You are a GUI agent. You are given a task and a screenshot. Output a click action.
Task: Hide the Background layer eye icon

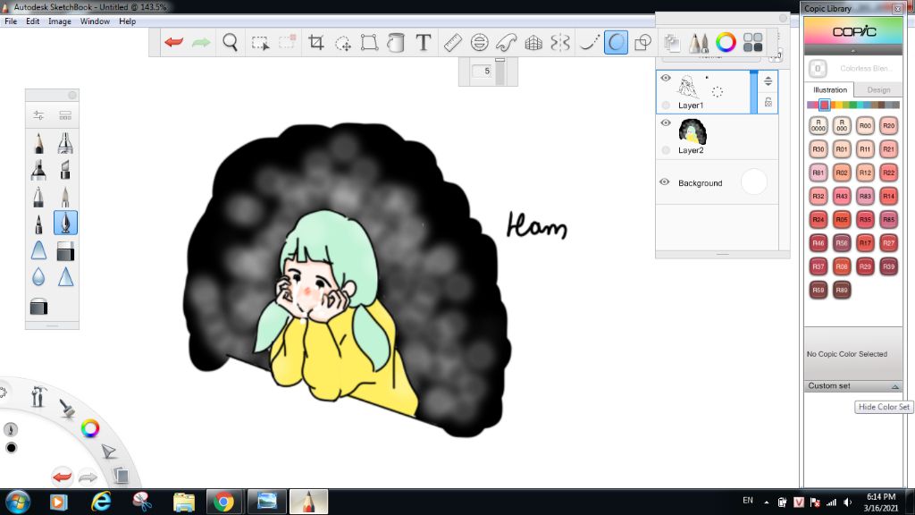coord(665,182)
